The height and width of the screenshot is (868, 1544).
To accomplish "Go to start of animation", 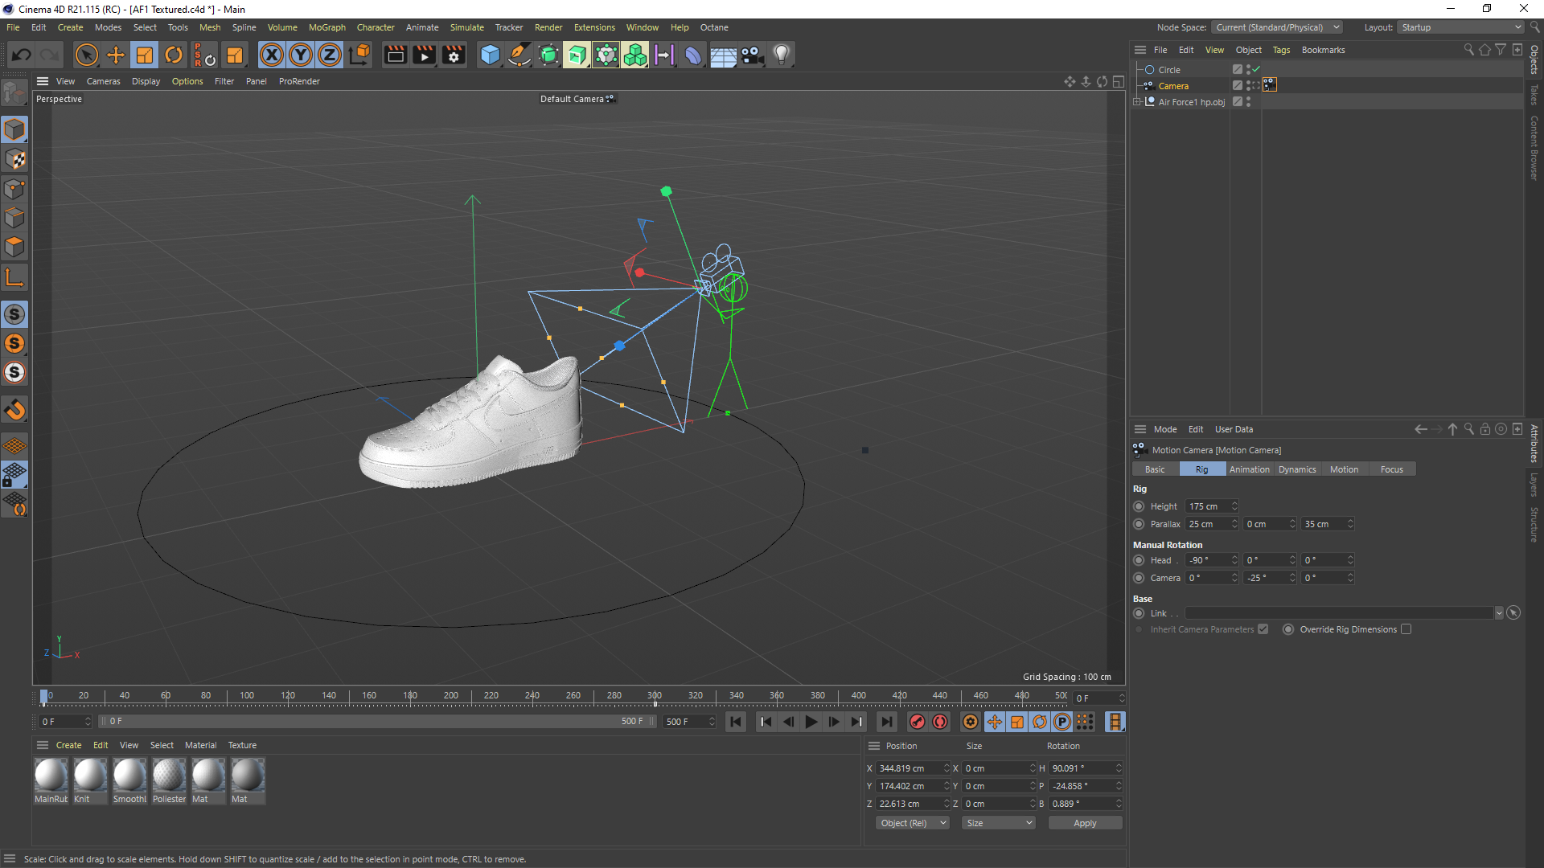I will [x=736, y=722].
